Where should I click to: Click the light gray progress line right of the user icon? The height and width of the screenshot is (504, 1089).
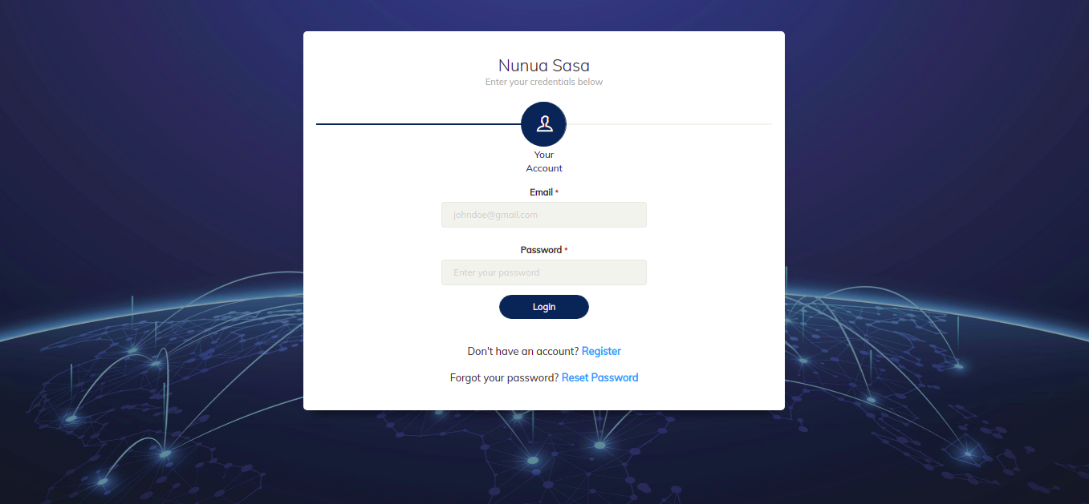click(x=670, y=124)
